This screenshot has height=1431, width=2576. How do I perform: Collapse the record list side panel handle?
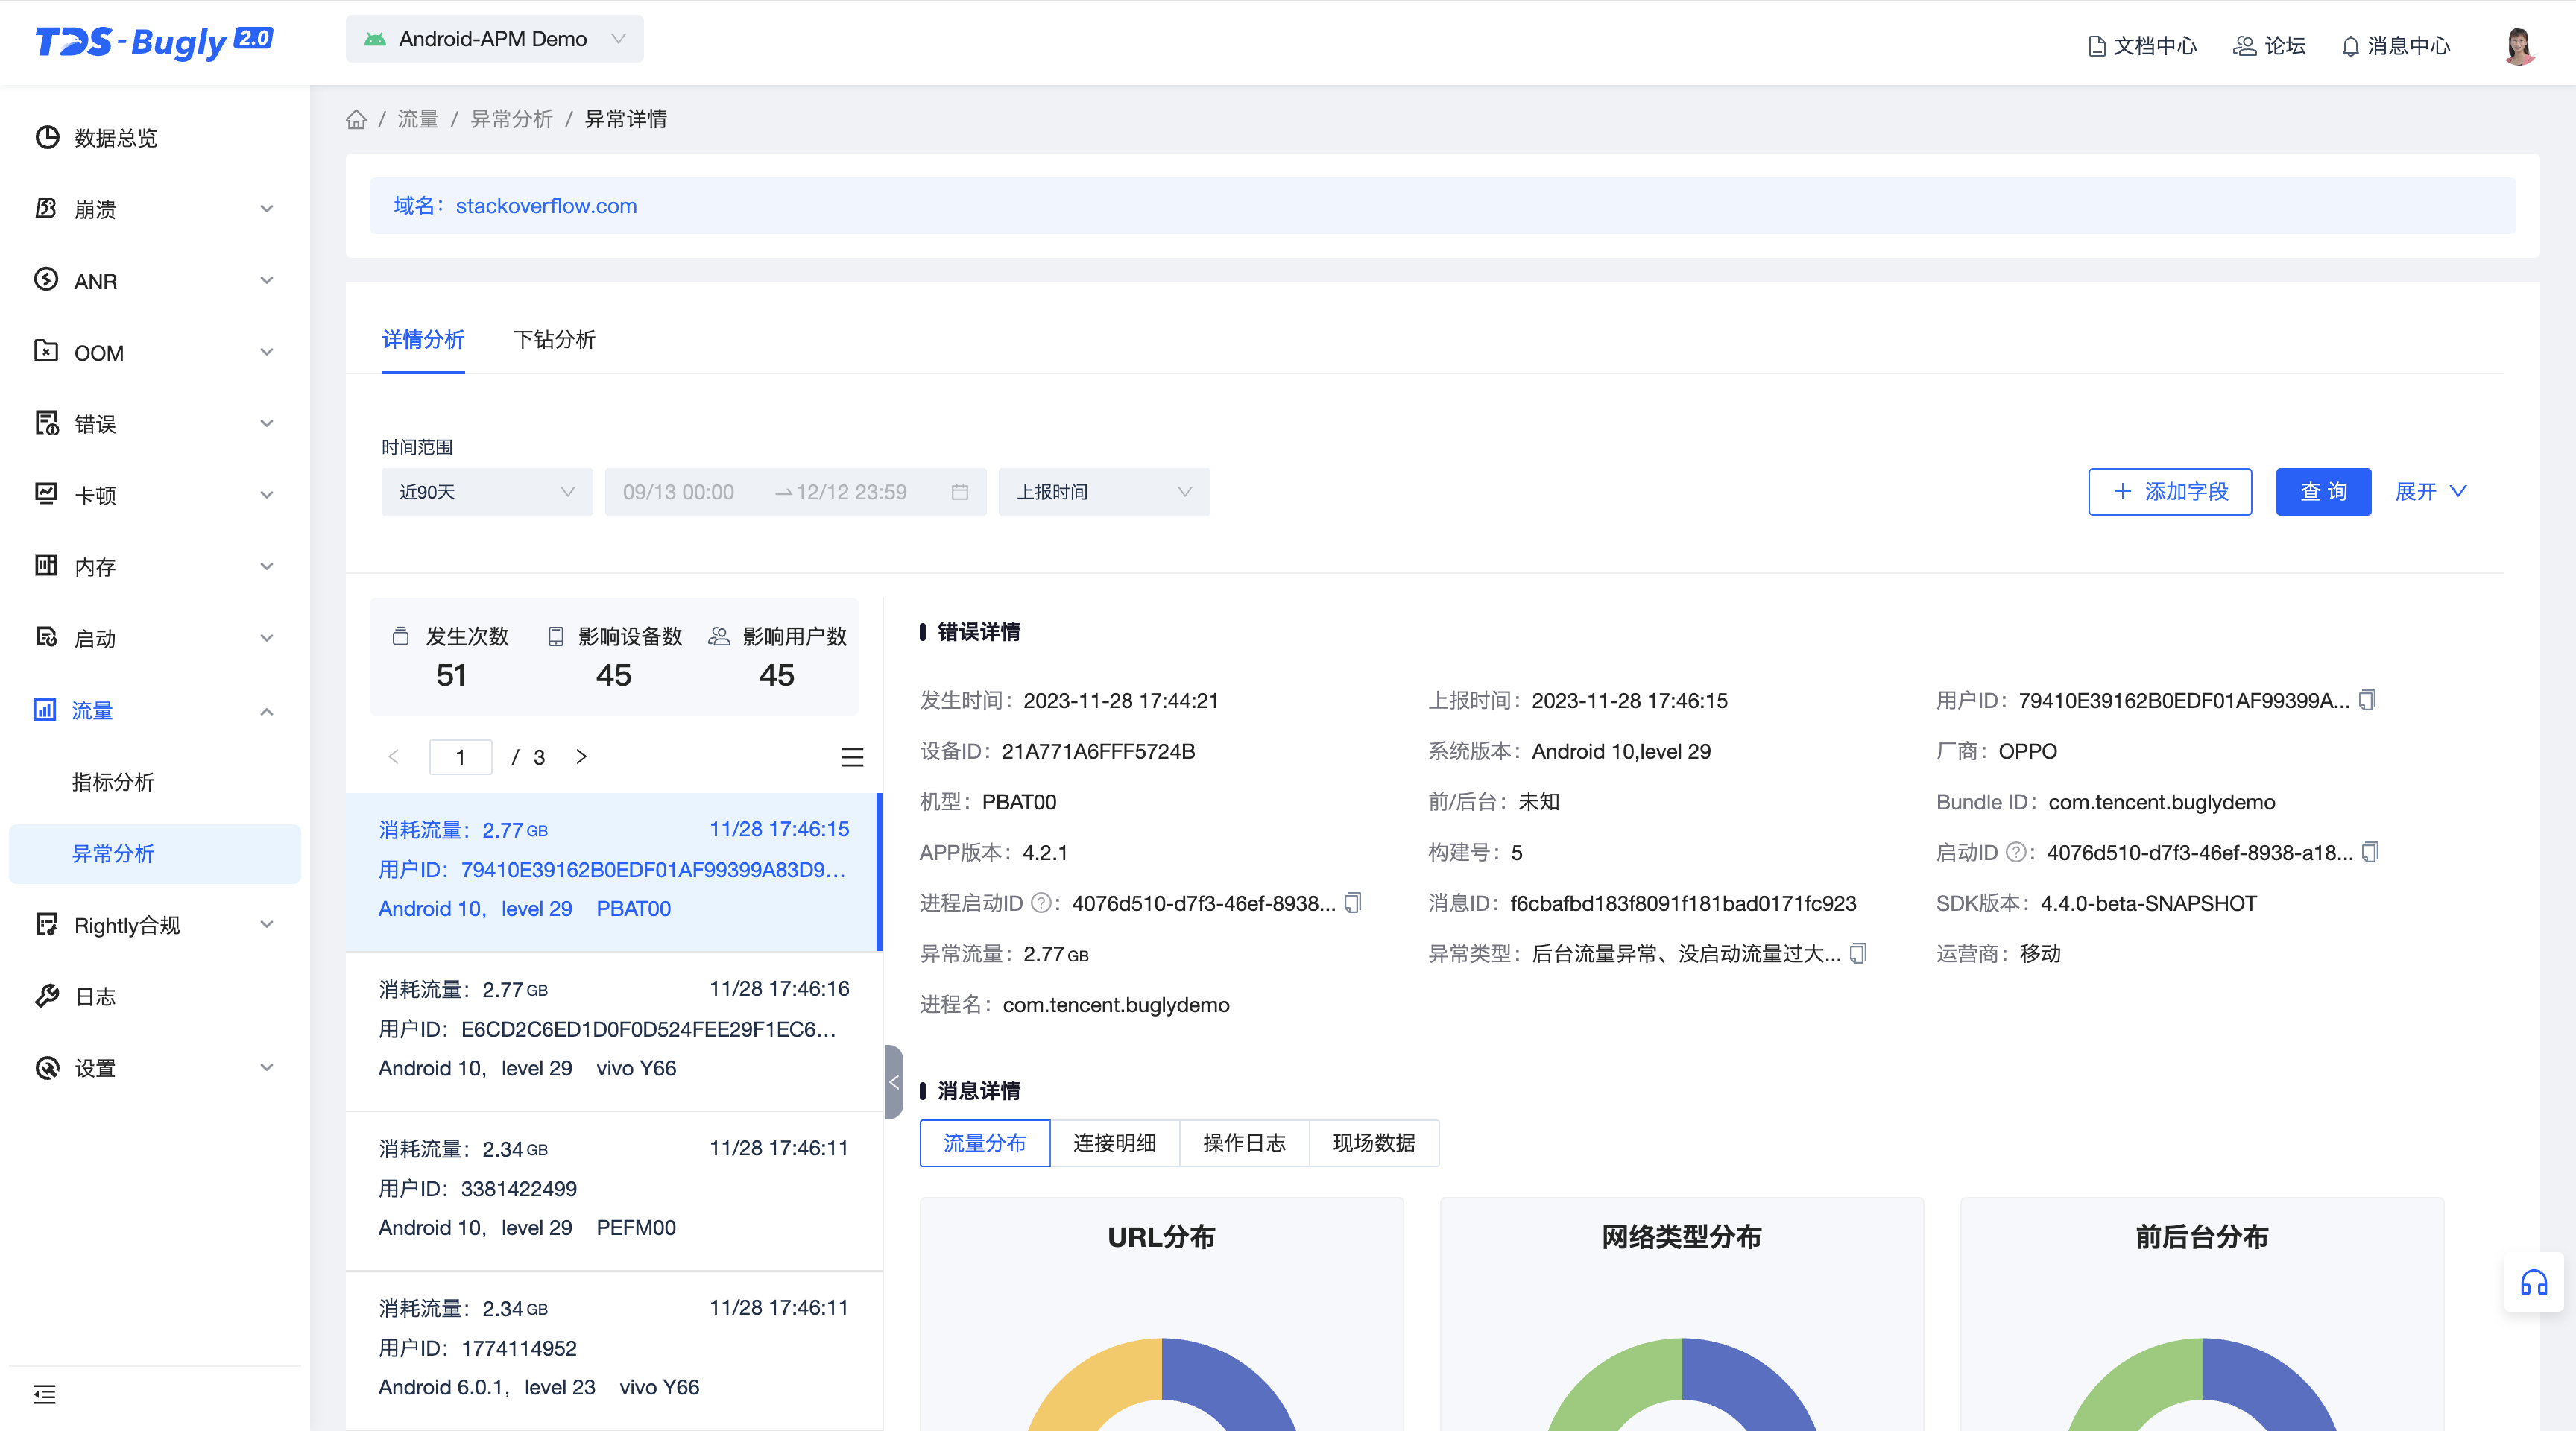[x=894, y=1082]
